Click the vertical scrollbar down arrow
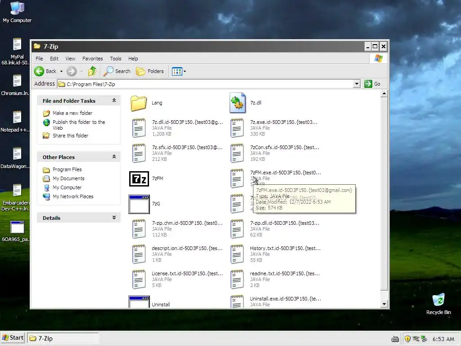This screenshot has height=346, width=461. coord(384,304)
